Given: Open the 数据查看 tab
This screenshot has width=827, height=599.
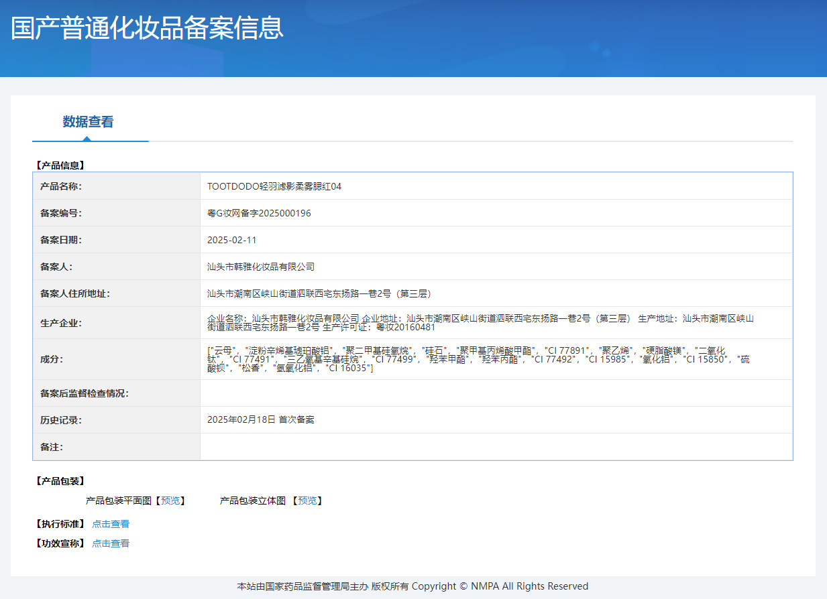Looking at the screenshot, I should (x=88, y=122).
